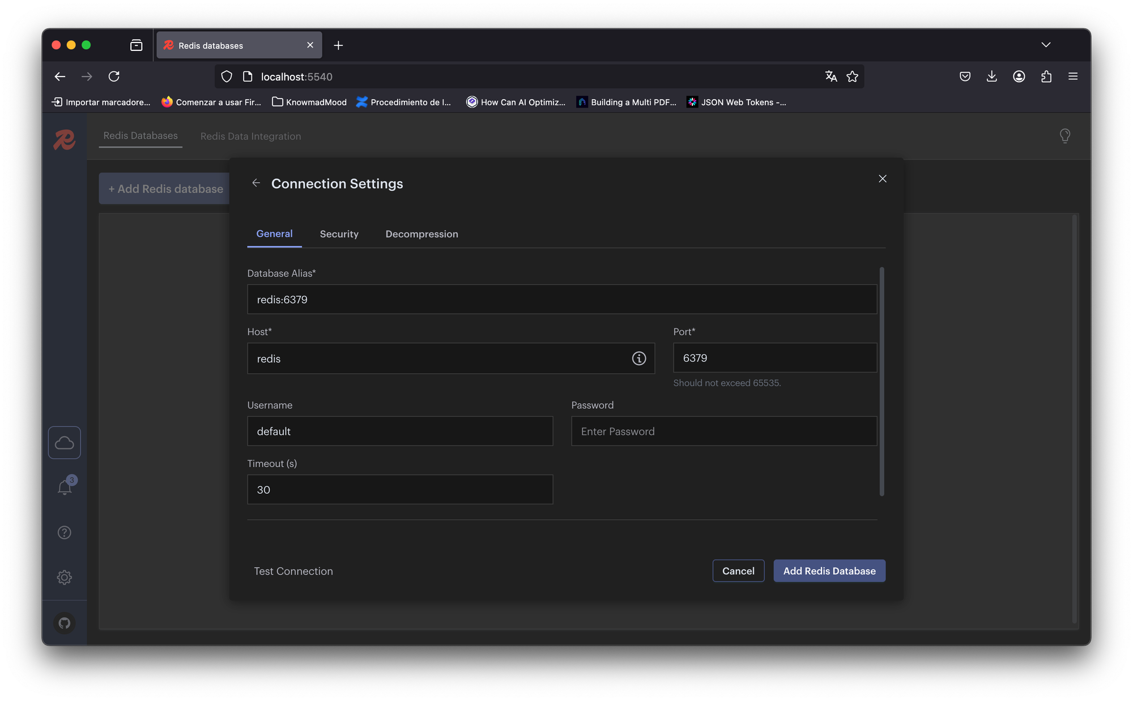Expand the browser tab list chevron
This screenshot has height=701, width=1133.
point(1045,45)
